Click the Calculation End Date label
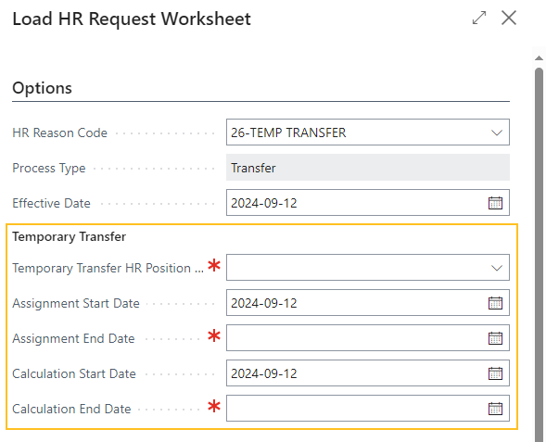The width and height of the screenshot is (546, 442). click(x=71, y=409)
